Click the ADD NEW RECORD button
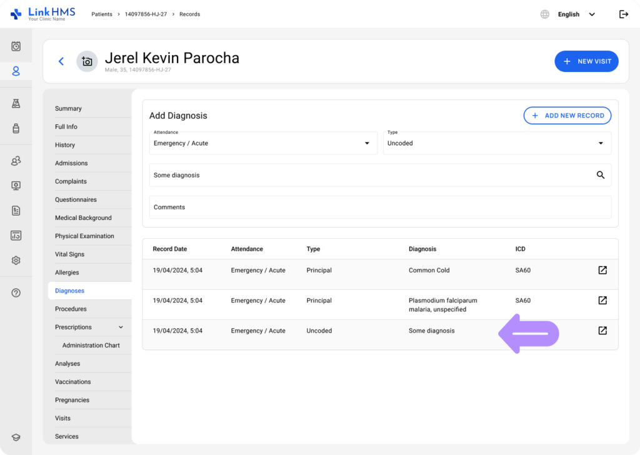Image resolution: width=640 pixels, height=455 pixels. pyautogui.click(x=567, y=116)
